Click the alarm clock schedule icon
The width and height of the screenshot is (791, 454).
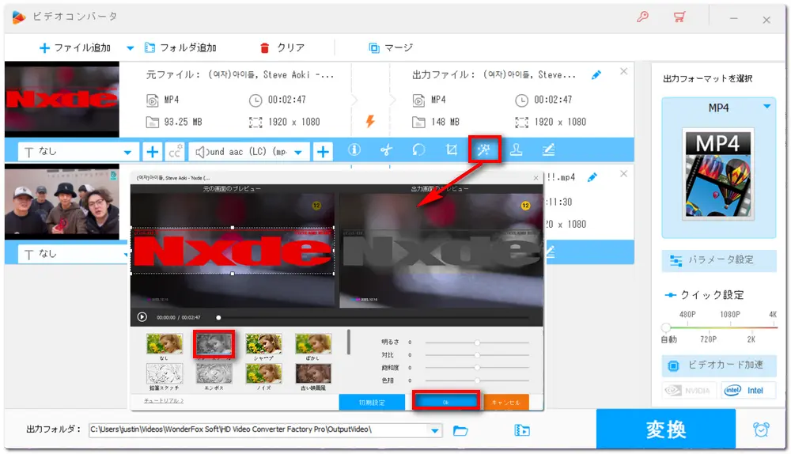click(761, 429)
